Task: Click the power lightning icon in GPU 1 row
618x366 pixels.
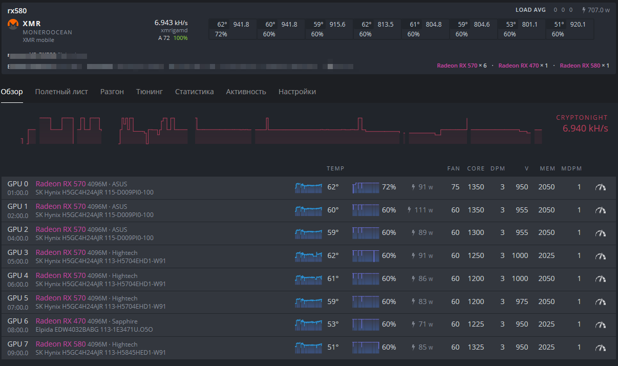Action: (410, 210)
